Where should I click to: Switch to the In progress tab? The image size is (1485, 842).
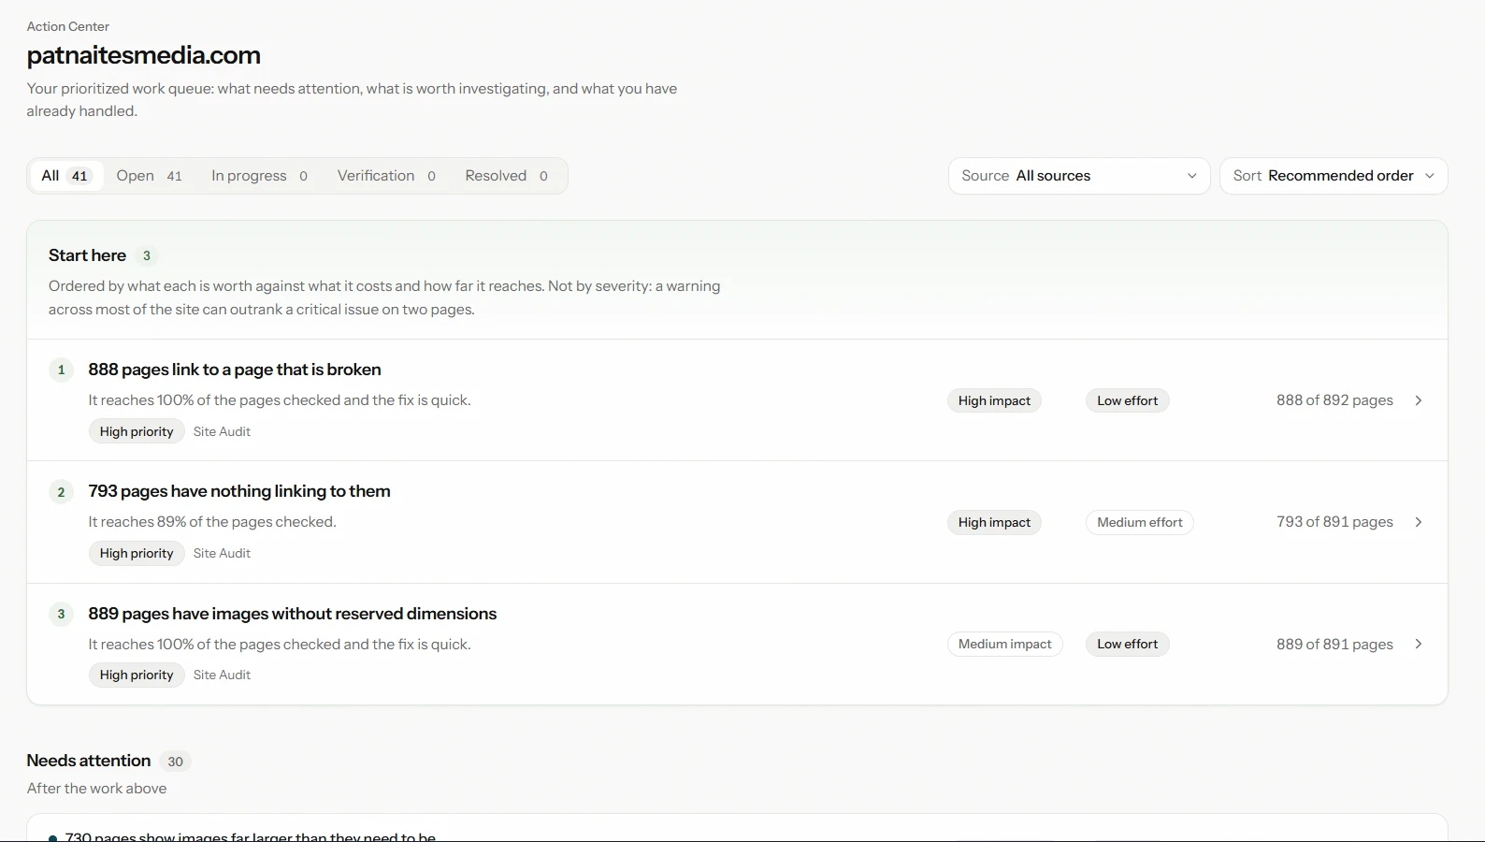pos(259,176)
